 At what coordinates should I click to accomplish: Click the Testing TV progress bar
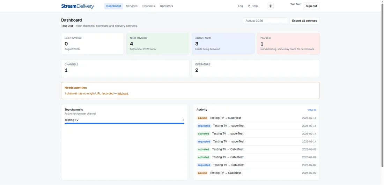click(x=124, y=123)
